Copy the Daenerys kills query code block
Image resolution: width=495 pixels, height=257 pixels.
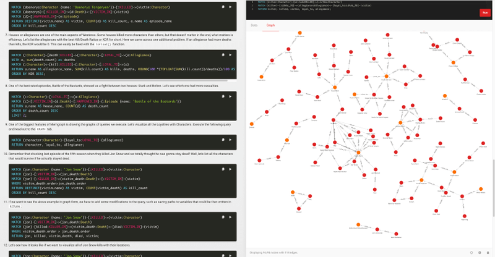coord(223,7)
